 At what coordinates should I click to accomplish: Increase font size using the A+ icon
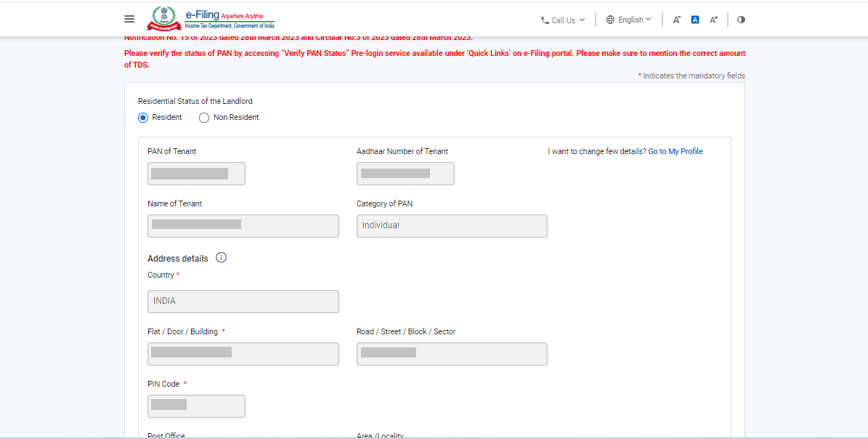(x=713, y=20)
